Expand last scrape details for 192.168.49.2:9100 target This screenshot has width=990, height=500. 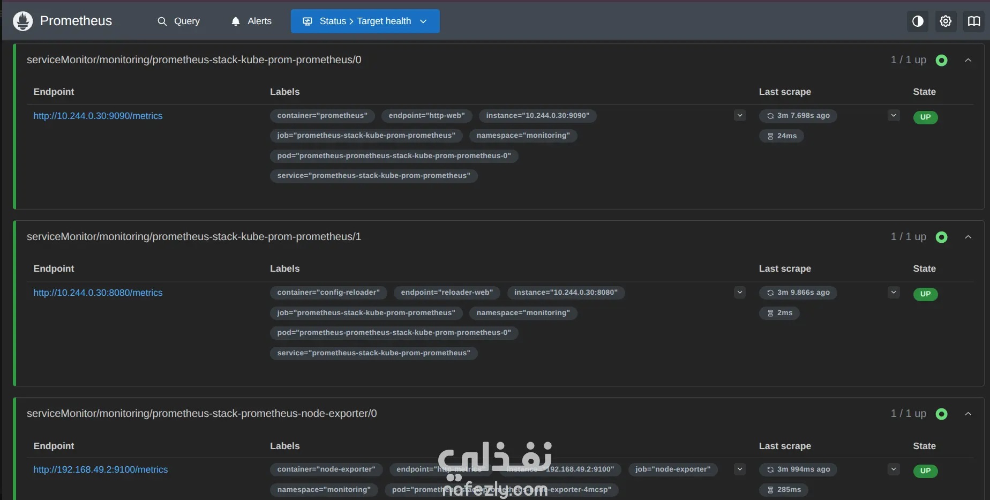click(x=894, y=469)
